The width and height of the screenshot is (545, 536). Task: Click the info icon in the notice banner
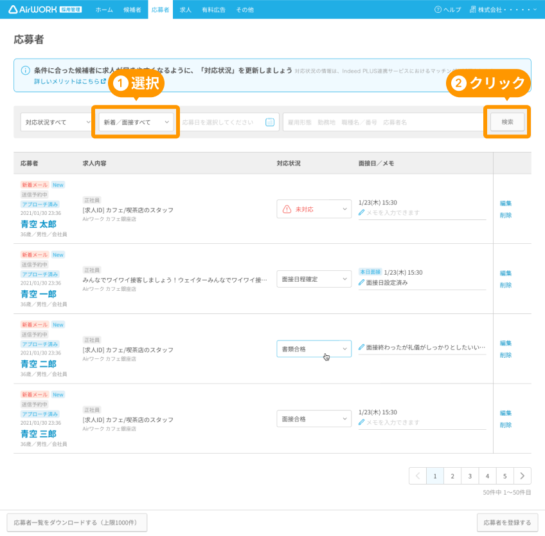25,70
